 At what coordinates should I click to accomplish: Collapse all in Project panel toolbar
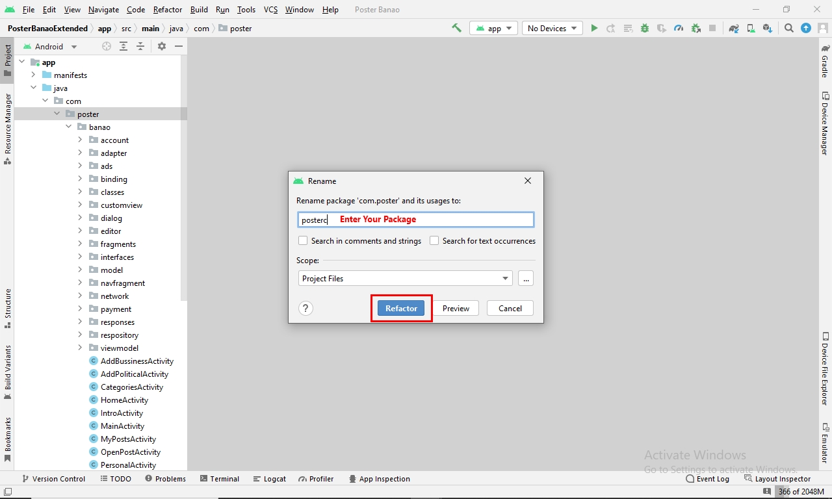(140, 46)
